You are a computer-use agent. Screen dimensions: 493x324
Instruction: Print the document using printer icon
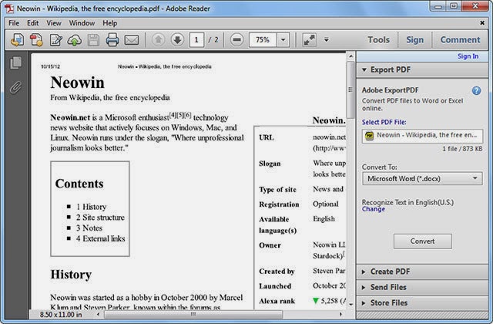pyautogui.click(x=112, y=40)
